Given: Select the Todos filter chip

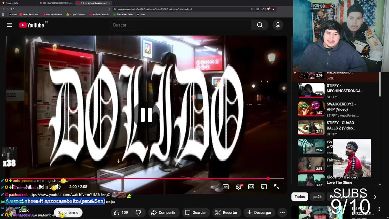Looking at the screenshot, I should click(300, 197).
